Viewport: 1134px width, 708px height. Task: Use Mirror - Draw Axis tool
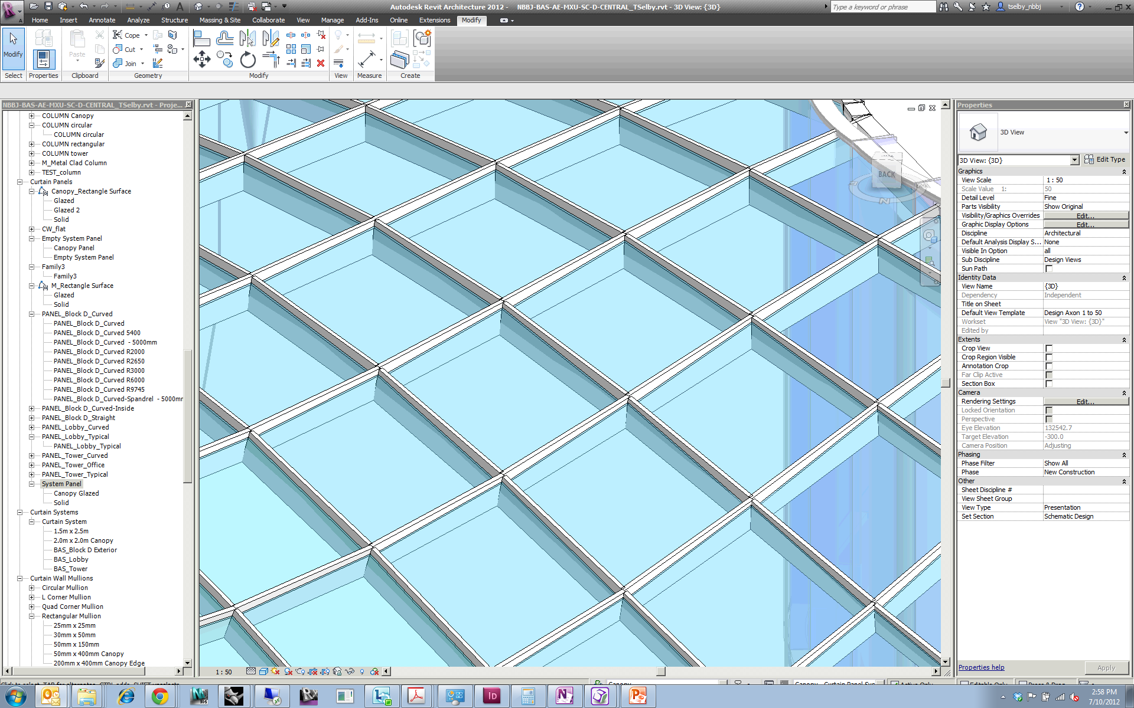(271, 39)
